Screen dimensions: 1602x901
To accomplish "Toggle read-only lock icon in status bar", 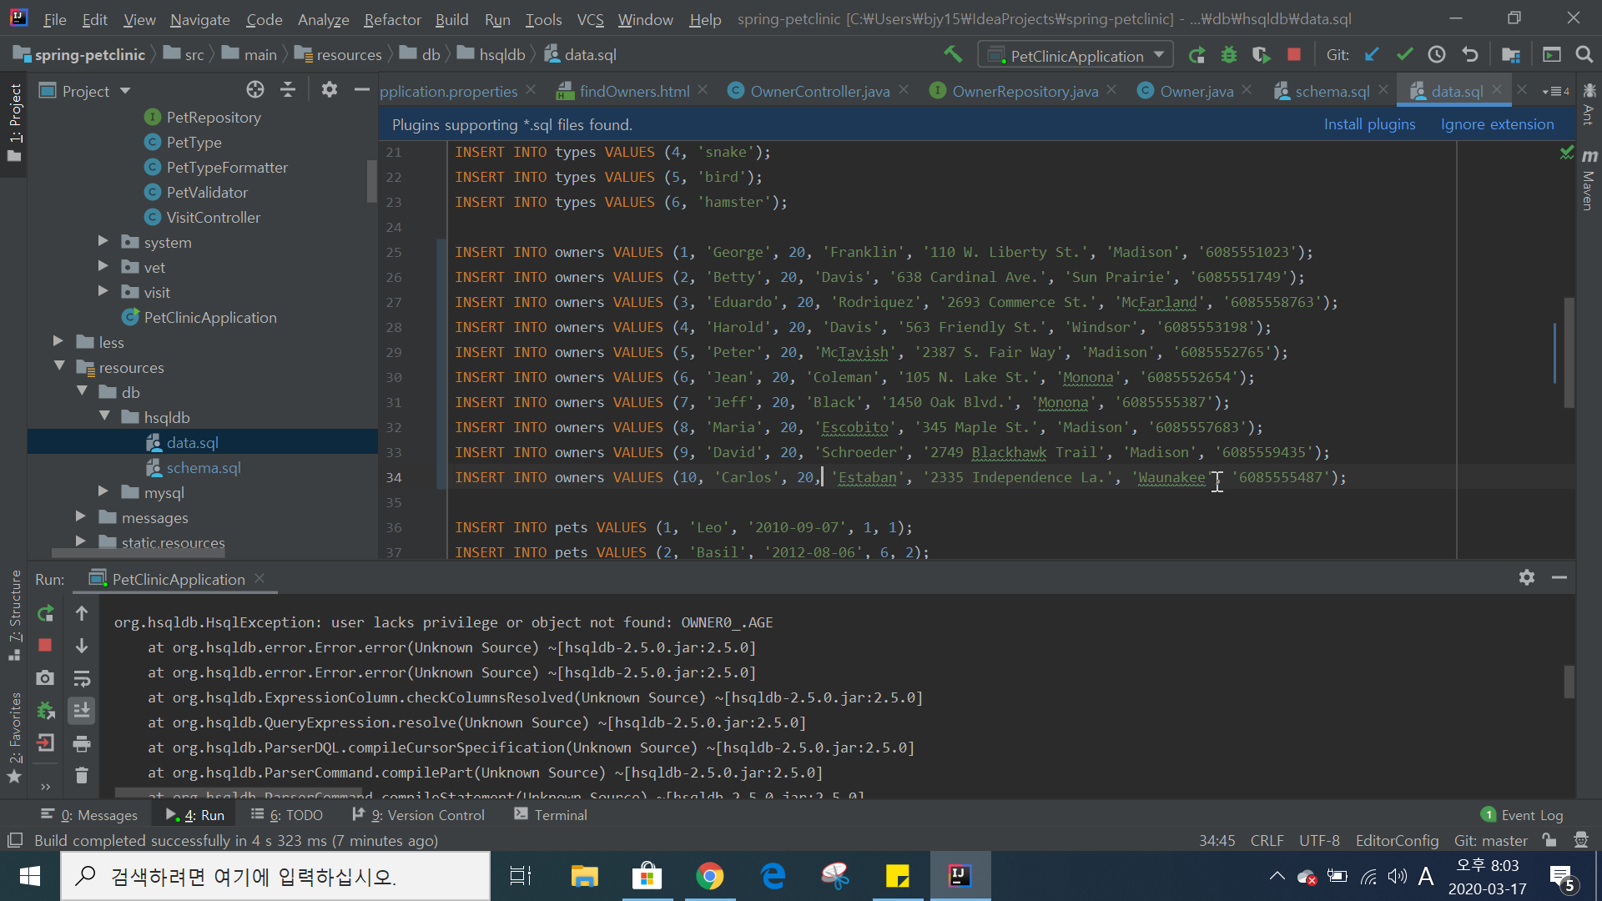I will (x=1549, y=840).
